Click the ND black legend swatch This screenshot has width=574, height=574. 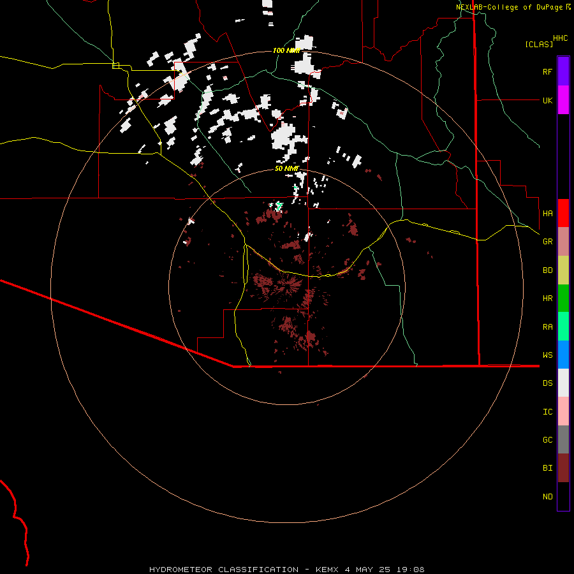coord(563,496)
